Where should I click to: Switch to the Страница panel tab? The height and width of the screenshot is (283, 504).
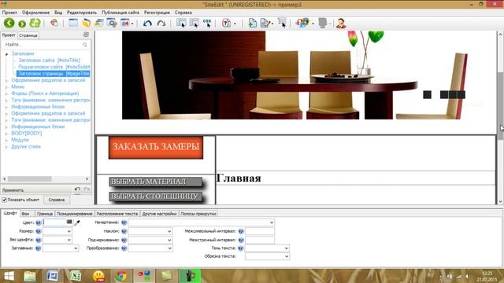28,35
